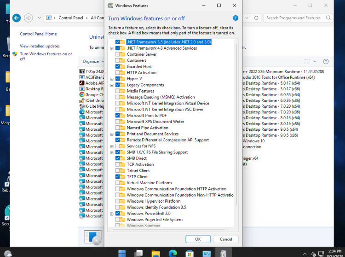345x257 pixels.
Task: Click Turn Windows features on or off link
Action: [x=46, y=56]
